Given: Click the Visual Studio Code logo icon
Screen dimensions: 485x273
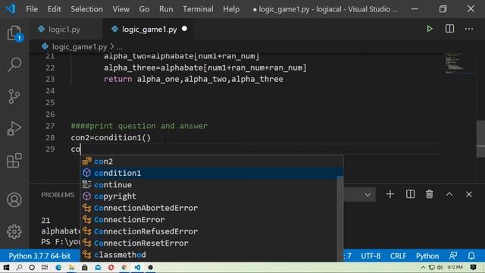Looking at the screenshot, I should (11, 8).
